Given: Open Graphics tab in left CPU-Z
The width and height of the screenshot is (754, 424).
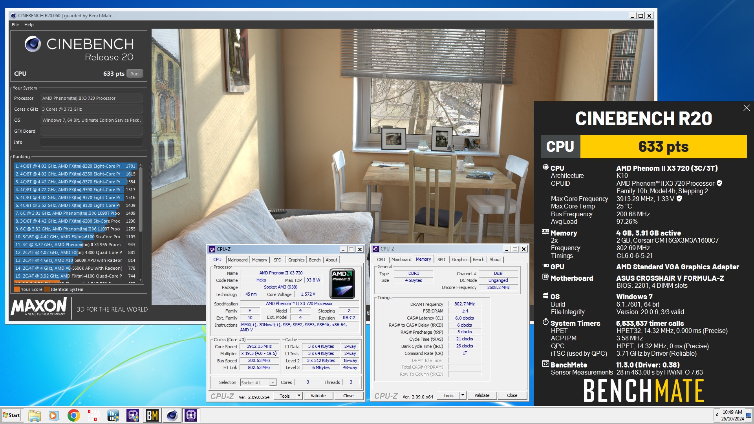Looking at the screenshot, I should [x=296, y=260].
